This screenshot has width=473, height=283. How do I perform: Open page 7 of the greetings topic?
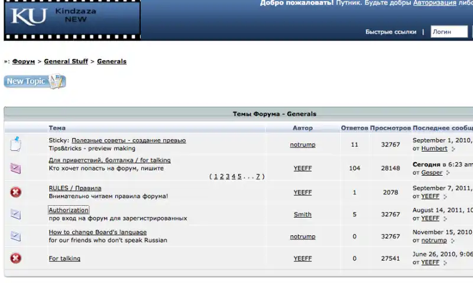(258, 176)
